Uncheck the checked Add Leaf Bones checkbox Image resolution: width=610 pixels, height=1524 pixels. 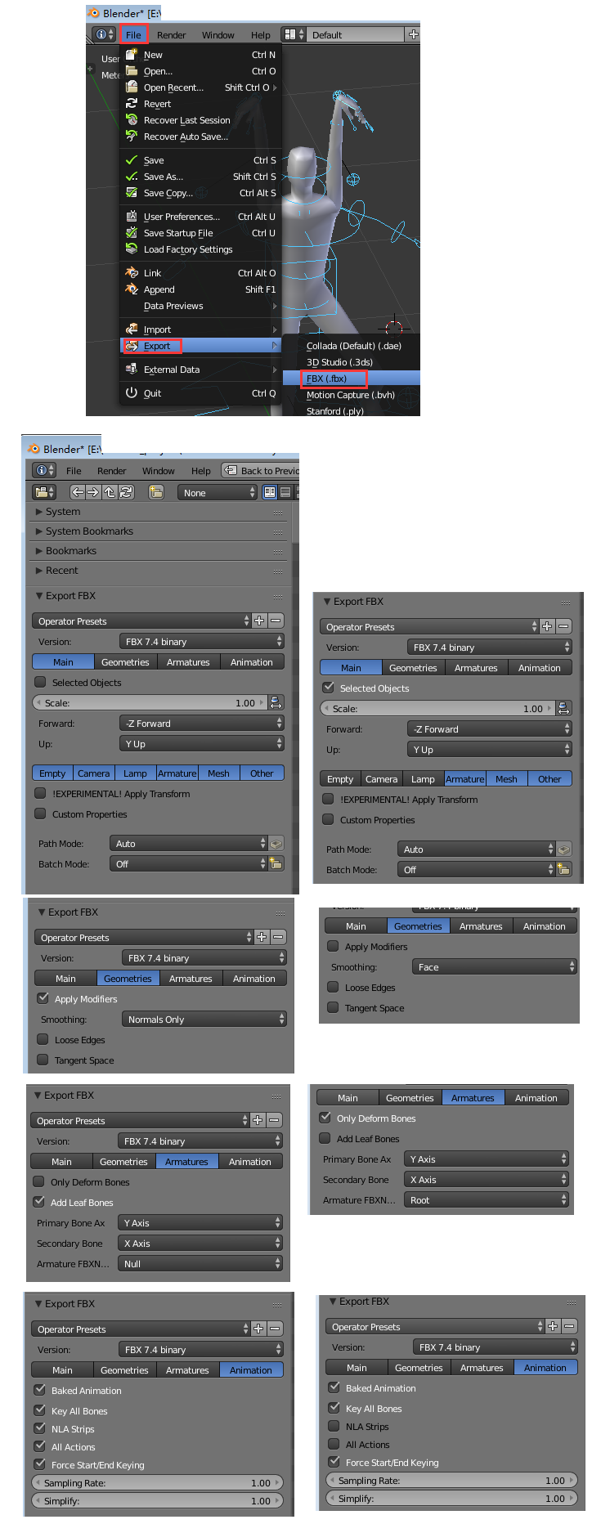pos(38,1202)
